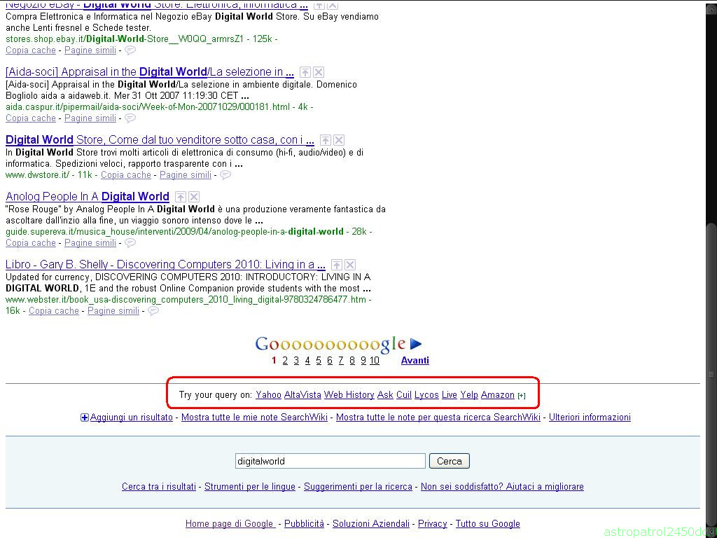The width and height of the screenshot is (717, 538).
Task: Open Copia cache for the www.webster.it result
Action: [53, 310]
